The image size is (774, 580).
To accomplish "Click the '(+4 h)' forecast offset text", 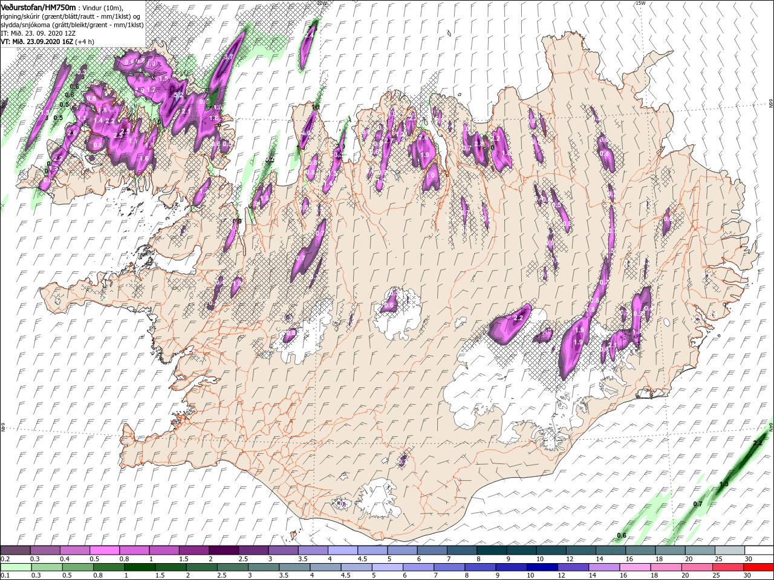I will tap(85, 42).
